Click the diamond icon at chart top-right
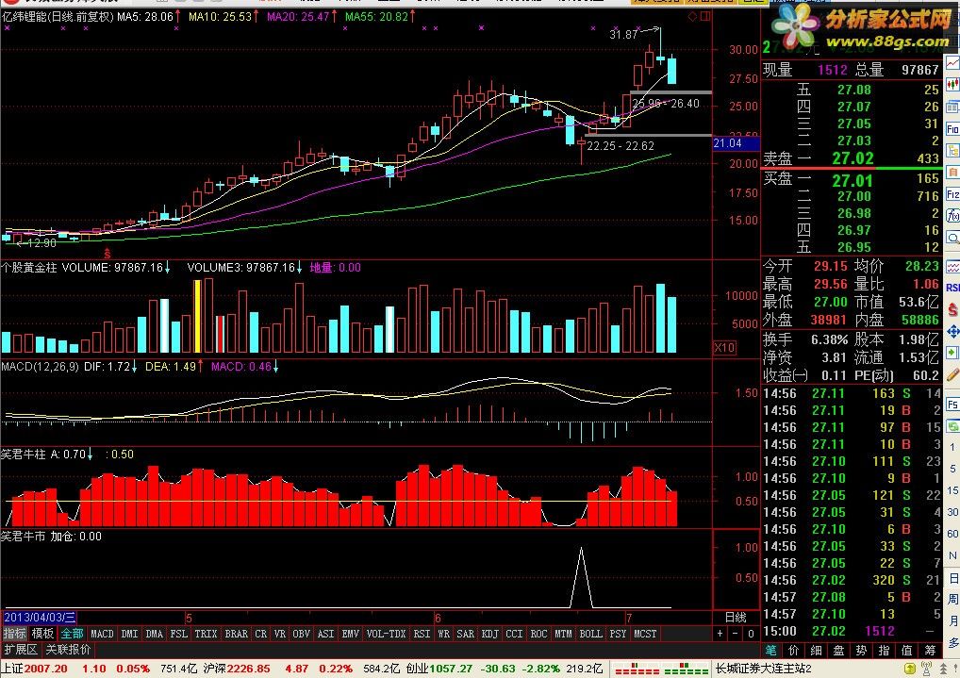 coord(692,17)
